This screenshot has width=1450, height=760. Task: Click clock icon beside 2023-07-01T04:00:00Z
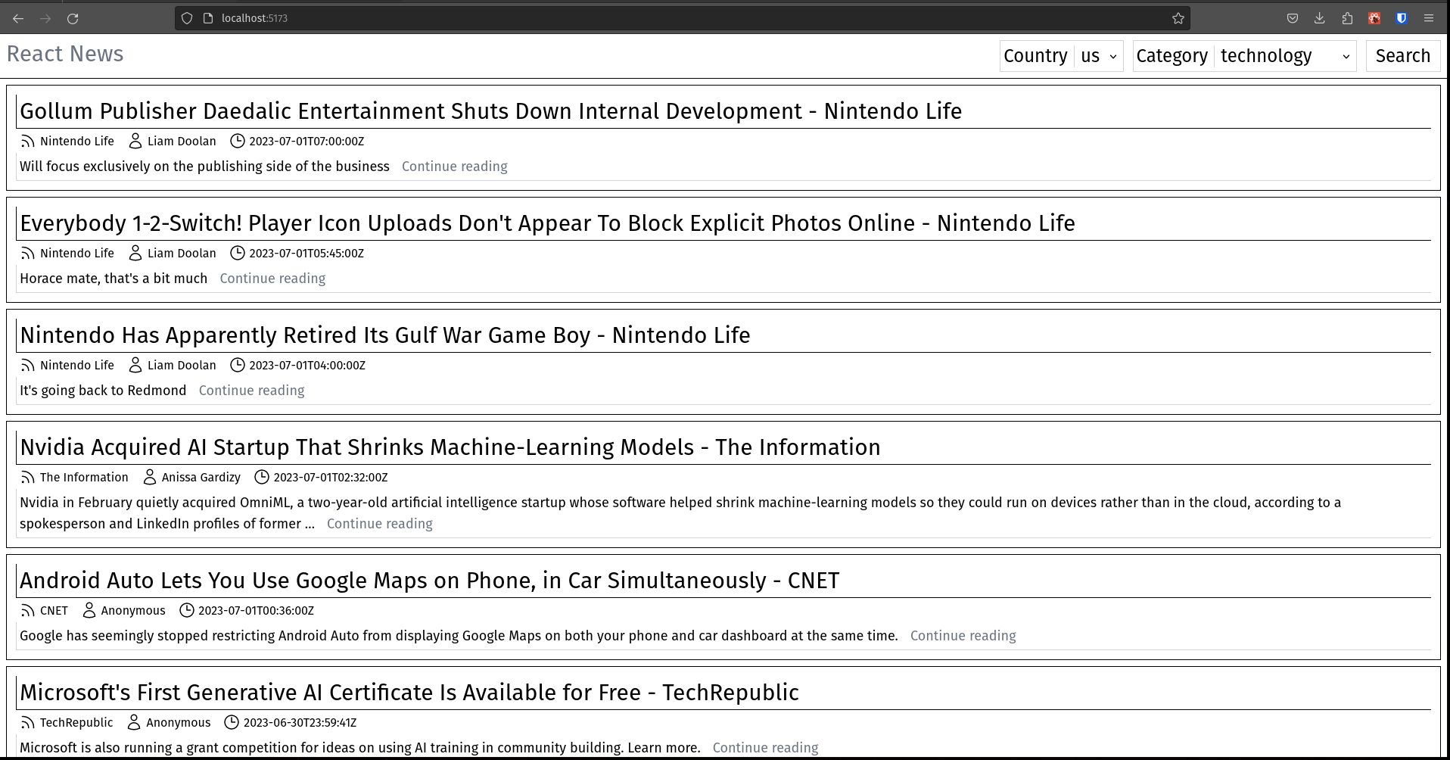238,365
